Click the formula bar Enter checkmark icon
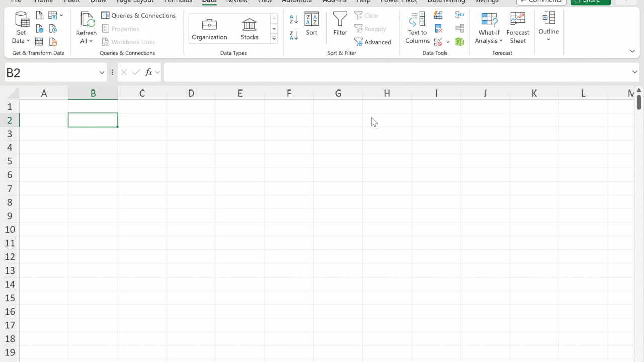 point(136,73)
